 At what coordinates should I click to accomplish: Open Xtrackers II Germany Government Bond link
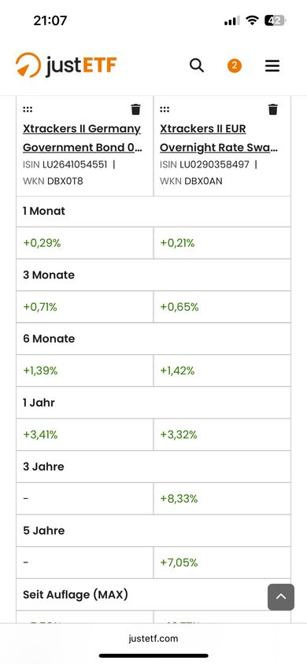click(x=82, y=138)
